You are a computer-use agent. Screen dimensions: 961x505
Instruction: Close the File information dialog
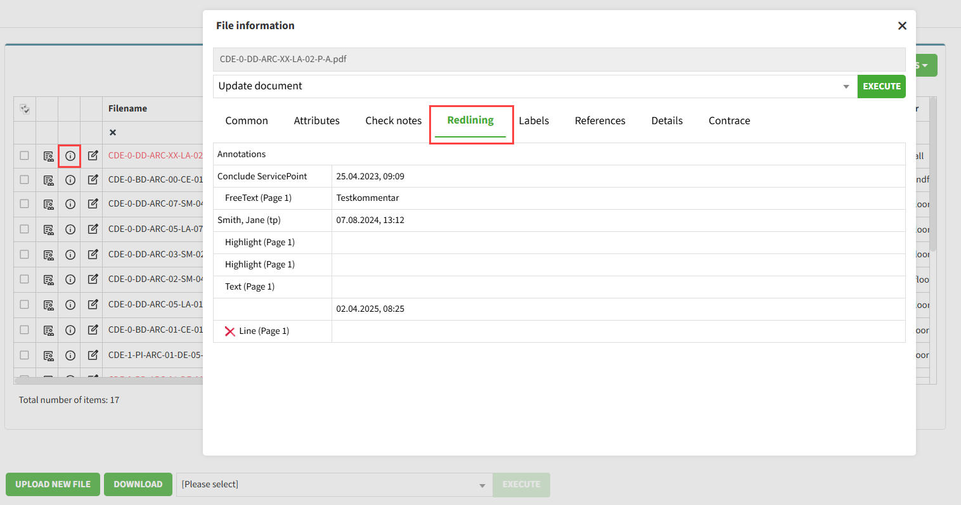point(902,26)
